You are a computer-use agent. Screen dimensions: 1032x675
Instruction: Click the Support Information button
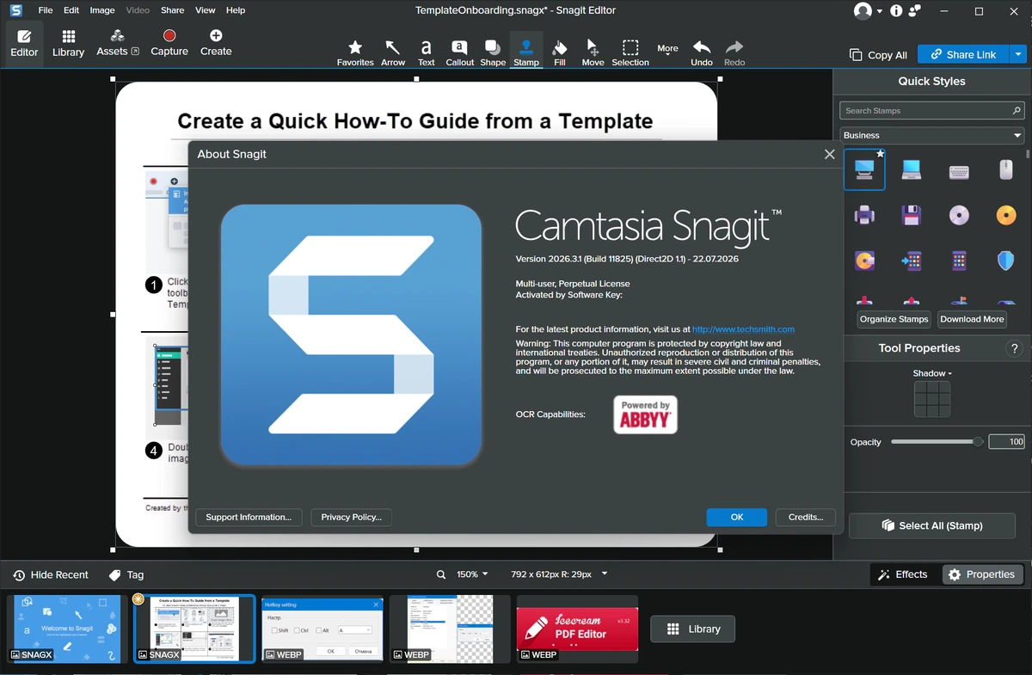coord(249,517)
